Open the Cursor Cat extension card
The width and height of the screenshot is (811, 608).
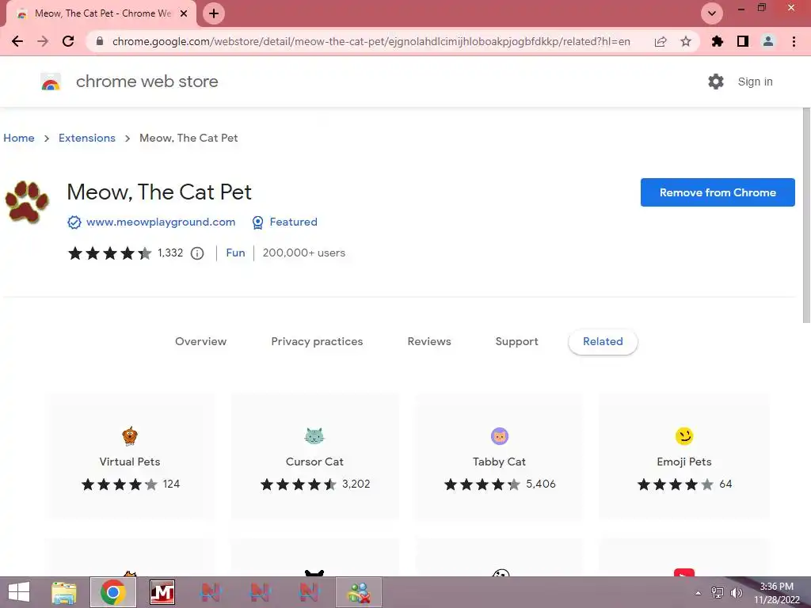[314, 456]
